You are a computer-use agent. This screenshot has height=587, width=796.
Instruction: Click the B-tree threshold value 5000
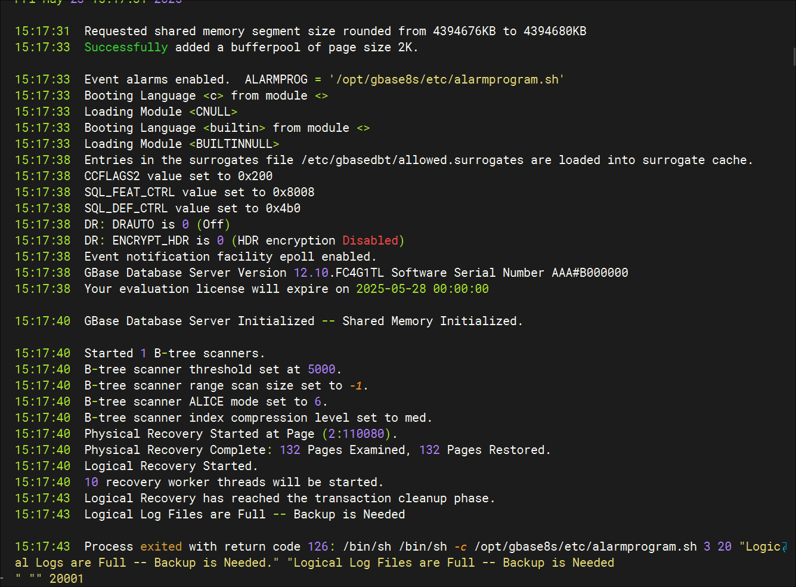321,369
